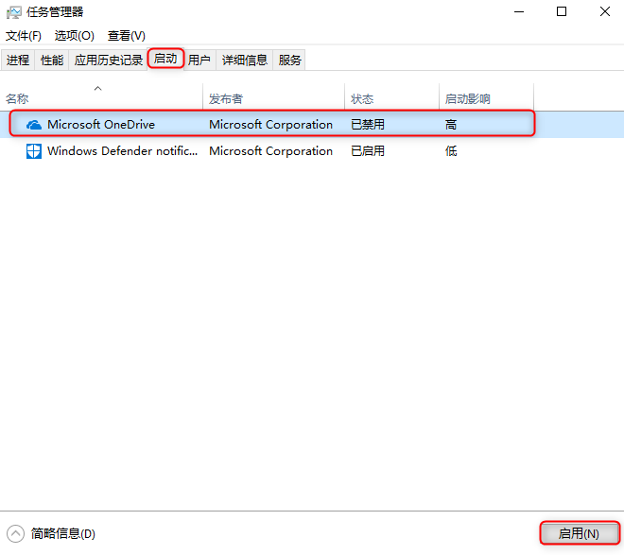Click the Microsoft OneDrive cloud icon
Image resolution: width=624 pixels, height=555 pixels.
(34, 125)
